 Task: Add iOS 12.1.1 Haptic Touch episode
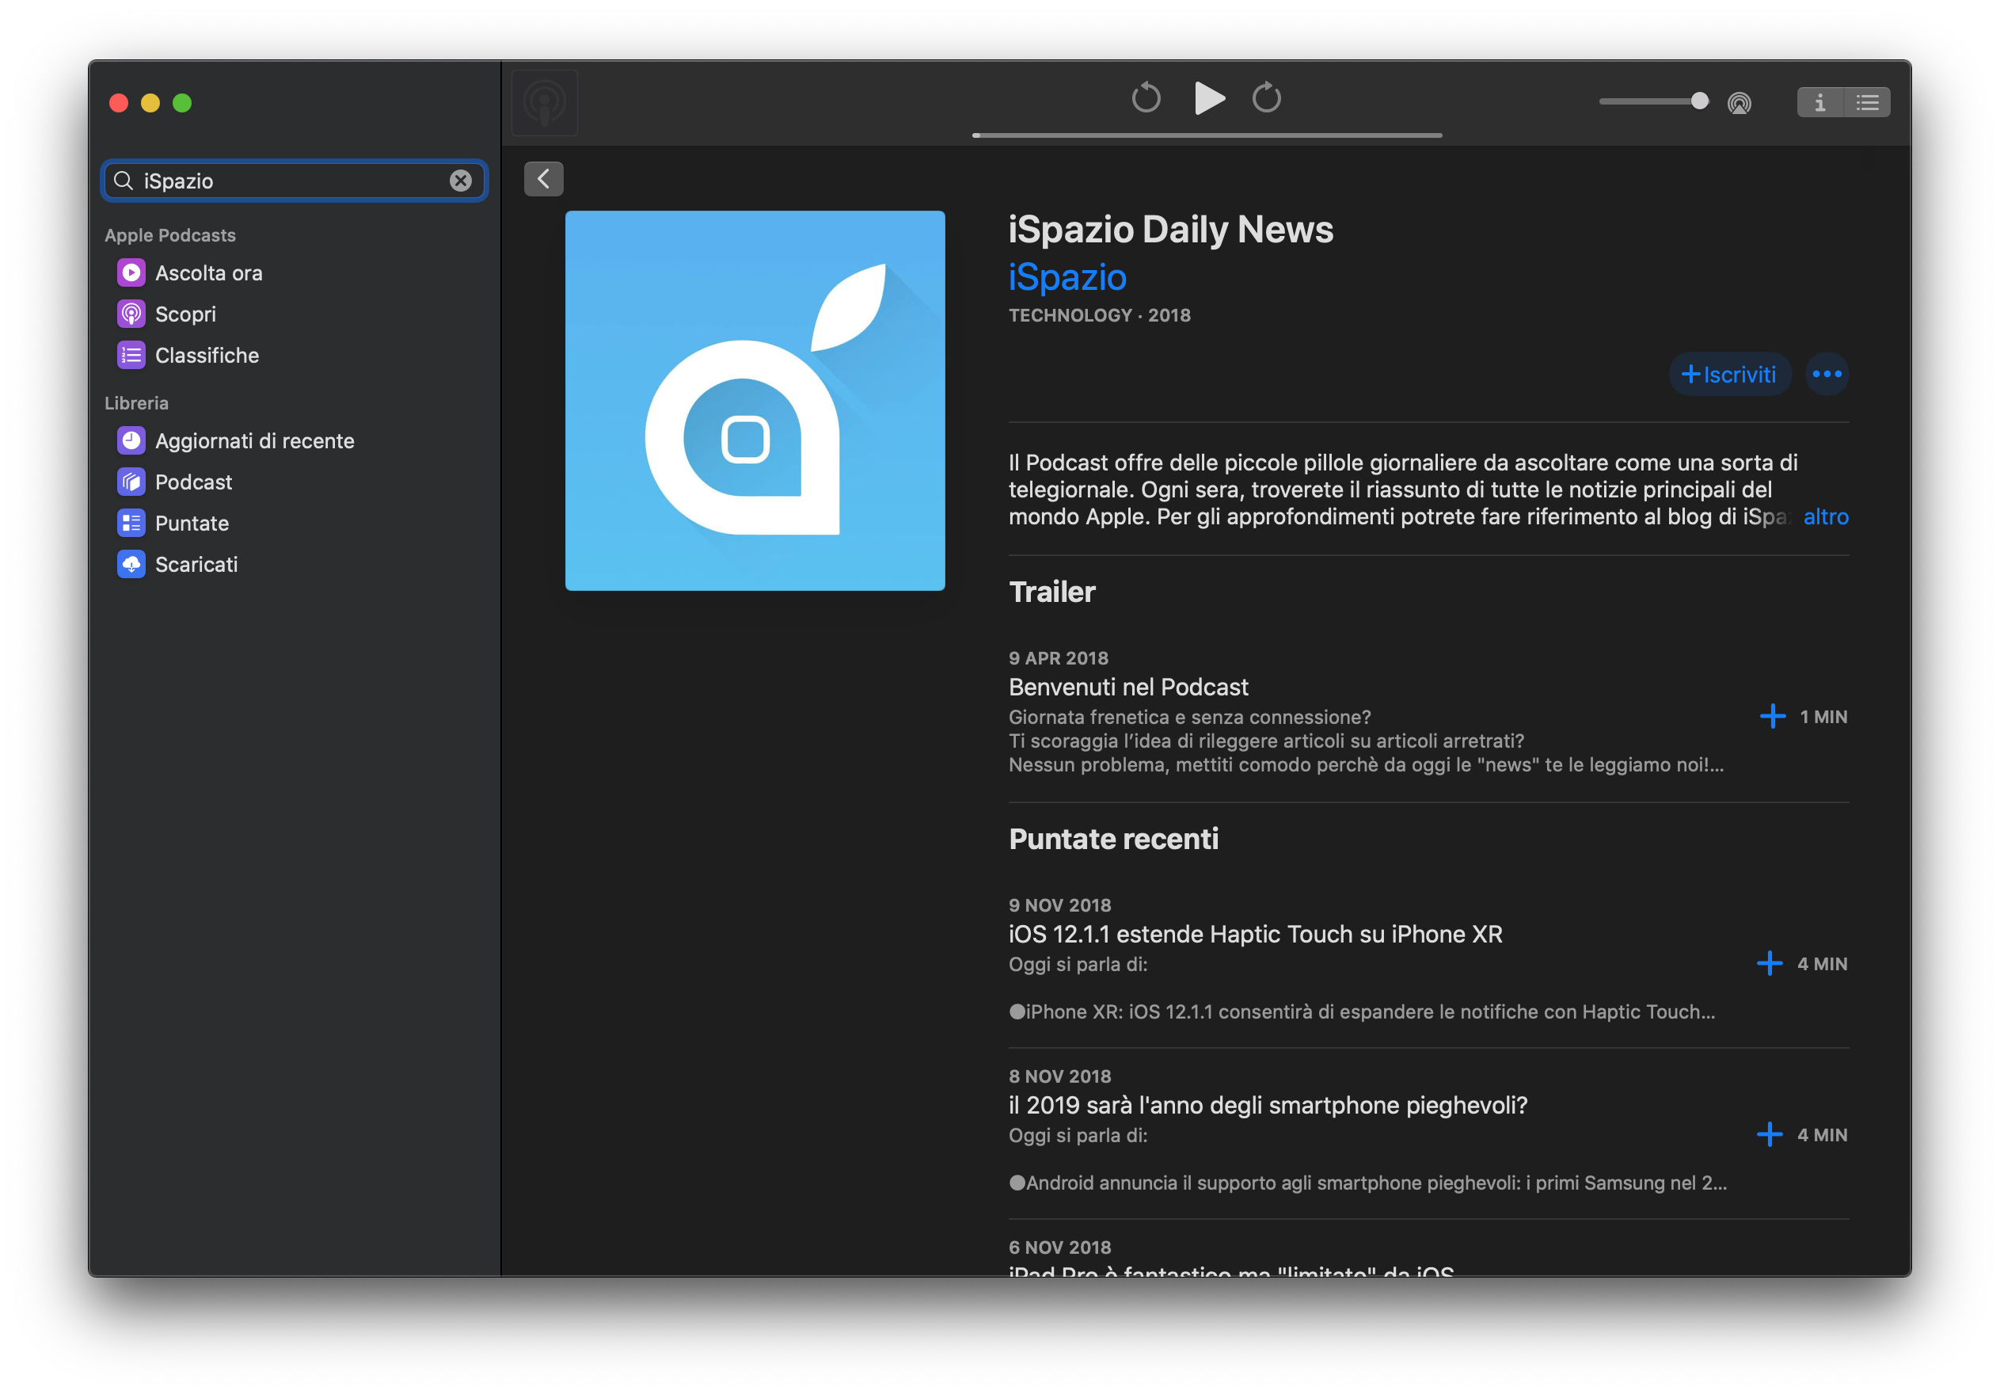pos(1769,964)
